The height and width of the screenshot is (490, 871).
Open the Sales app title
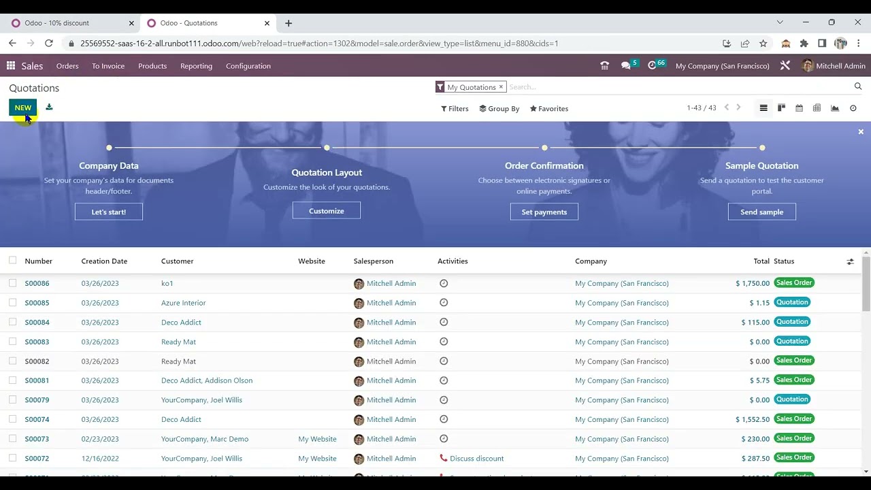pos(32,66)
